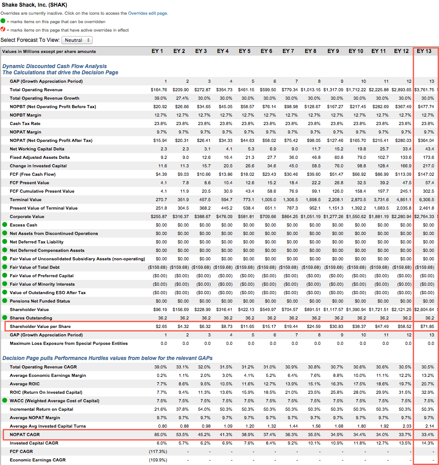Click the Corporate Value row label
439x465 pixels.
(27, 217)
